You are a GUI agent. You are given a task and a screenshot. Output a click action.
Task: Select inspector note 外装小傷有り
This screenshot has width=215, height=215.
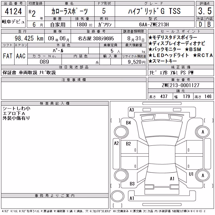coord(16,118)
